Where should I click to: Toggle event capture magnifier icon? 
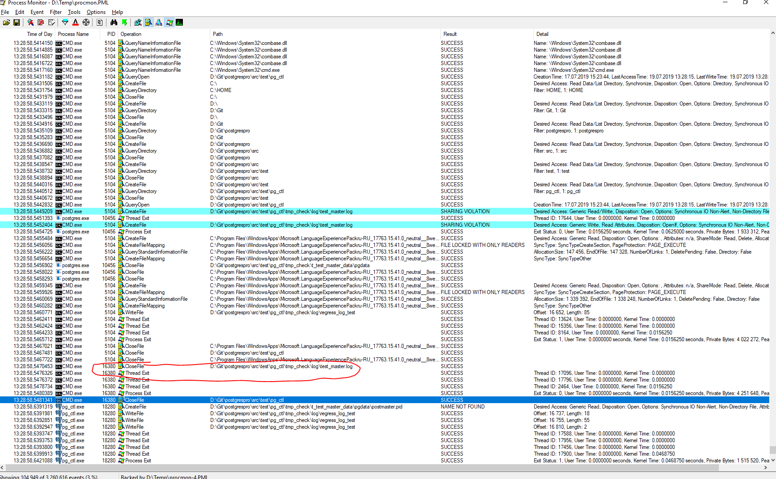[31, 22]
